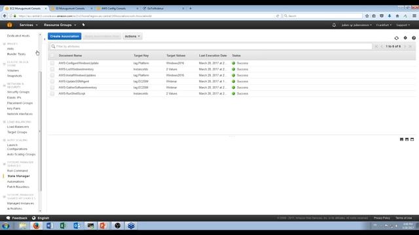Open PowerPoint from the taskbar
419x235 pixels.
point(103,226)
